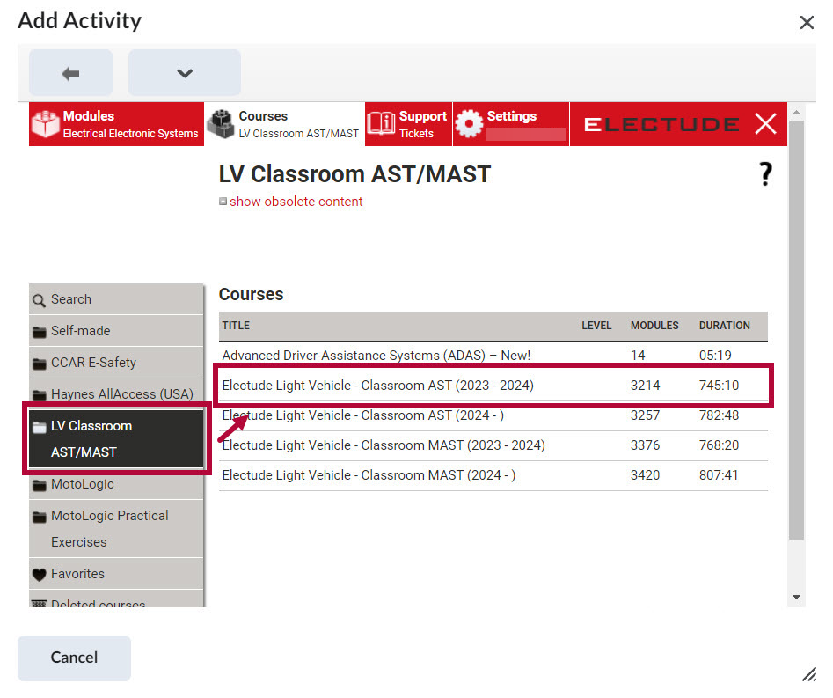Select LV Classroom AST/MAST folder
This screenshot has height=698, width=833.
(x=116, y=438)
